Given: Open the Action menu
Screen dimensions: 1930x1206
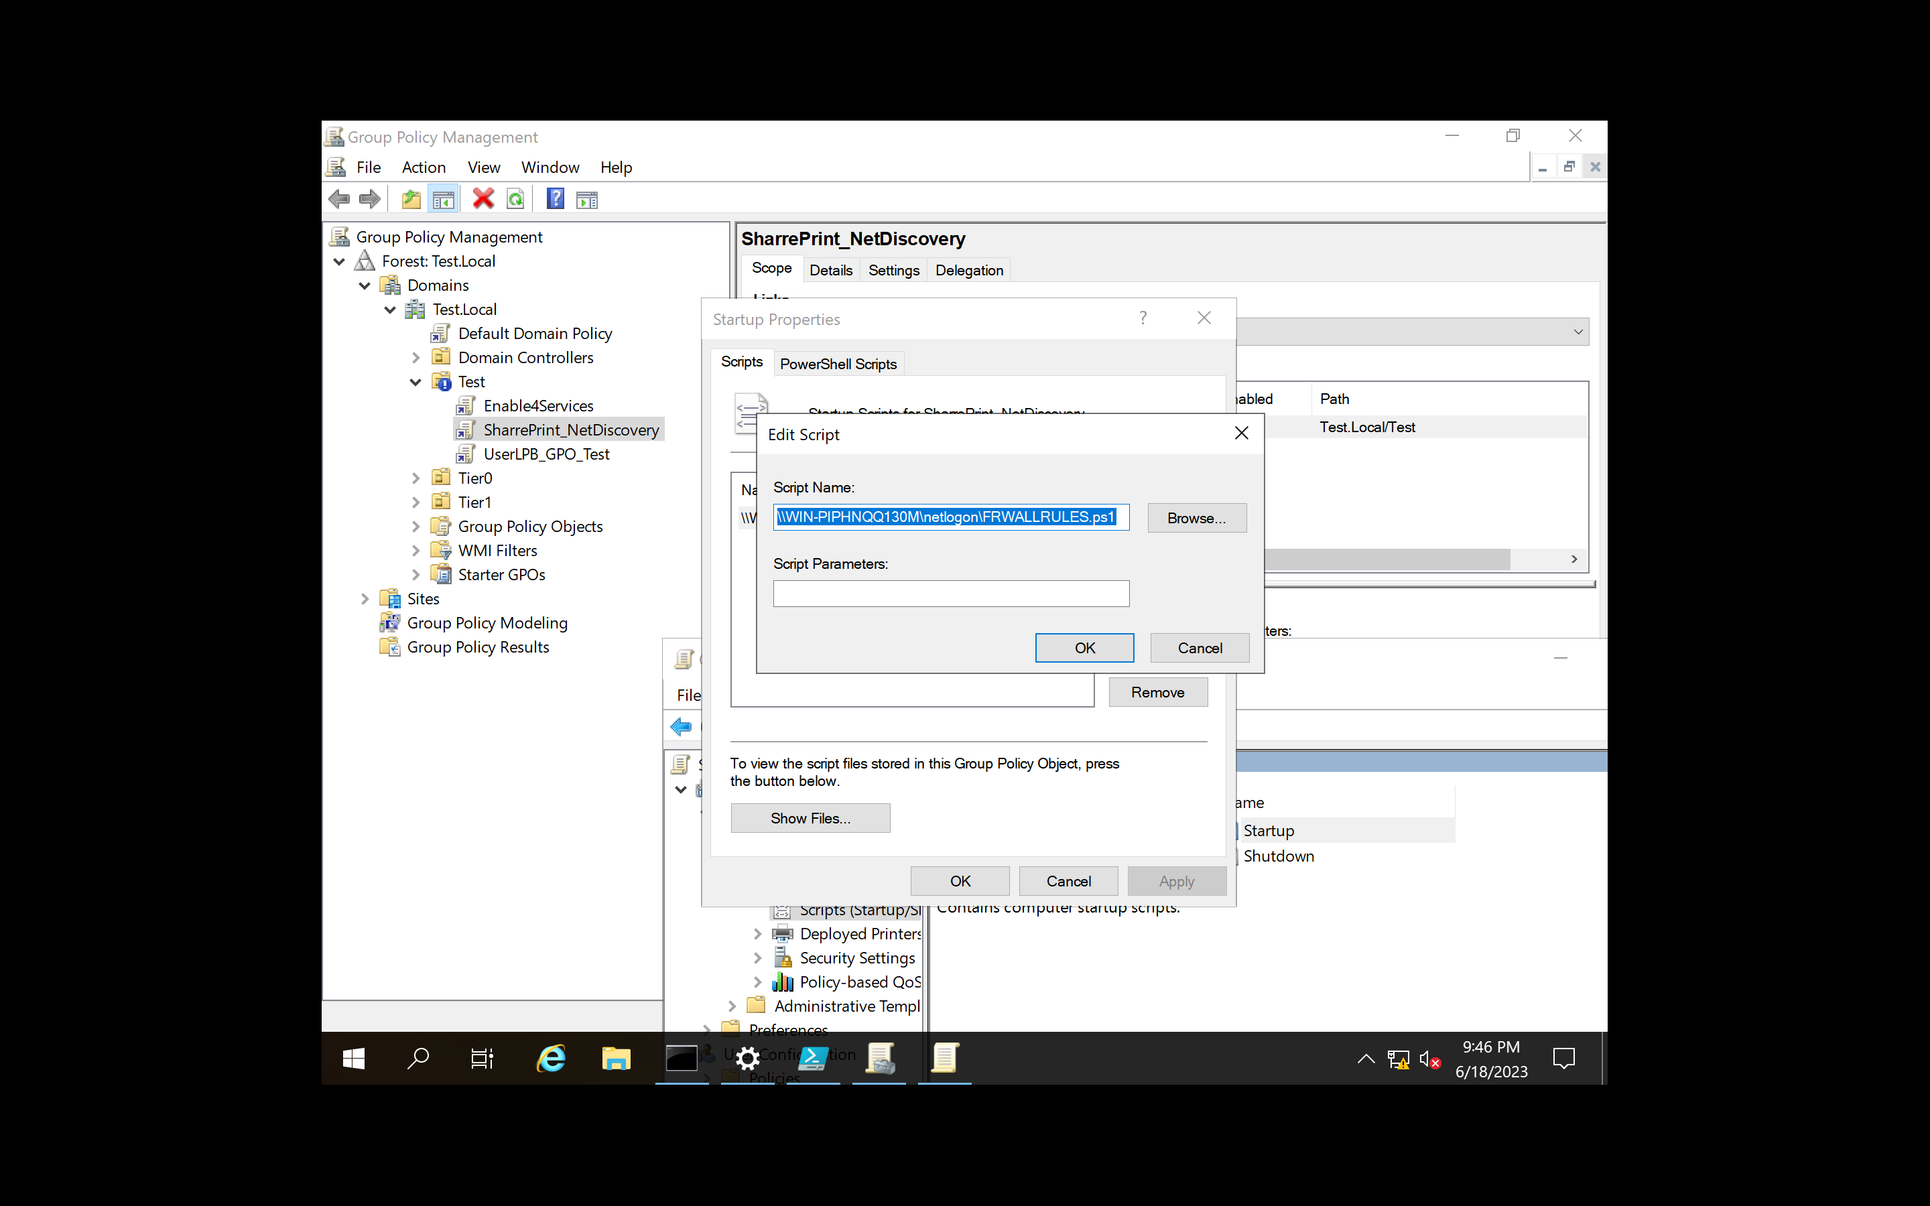Looking at the screenshot, I should pos(424,167).
